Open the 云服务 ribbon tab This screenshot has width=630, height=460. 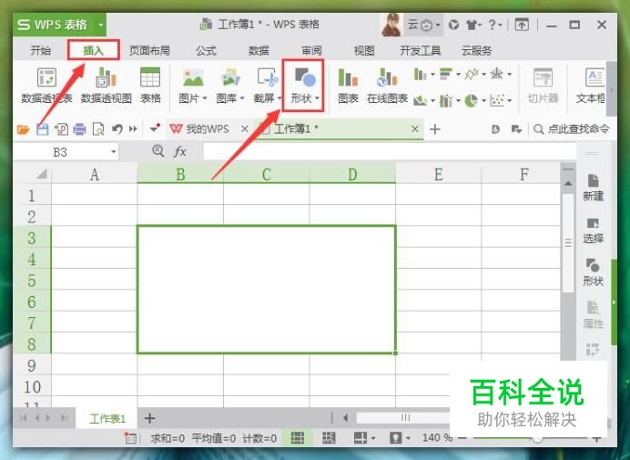[476, 51]
